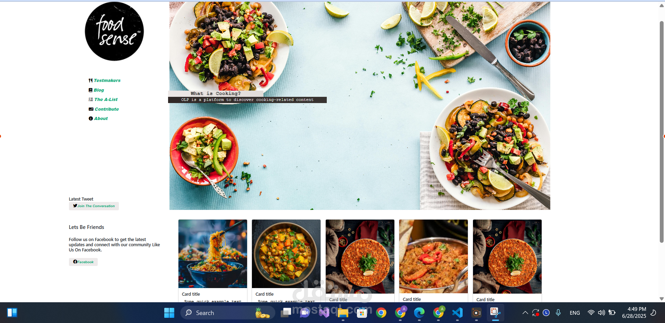Click the Join The Conversation button
665x323 pixels.
pos(94,206)
